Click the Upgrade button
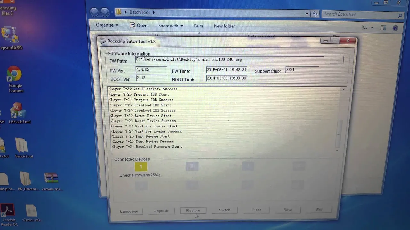Viewport: 410px width, 230px height. click(161, 211)
